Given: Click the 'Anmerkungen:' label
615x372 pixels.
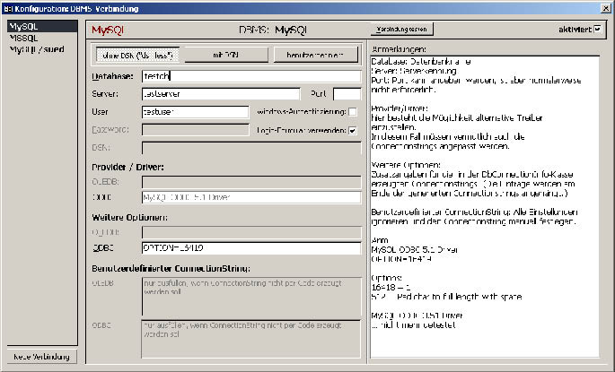Looking at the screenshot, I should coord(399,49).
